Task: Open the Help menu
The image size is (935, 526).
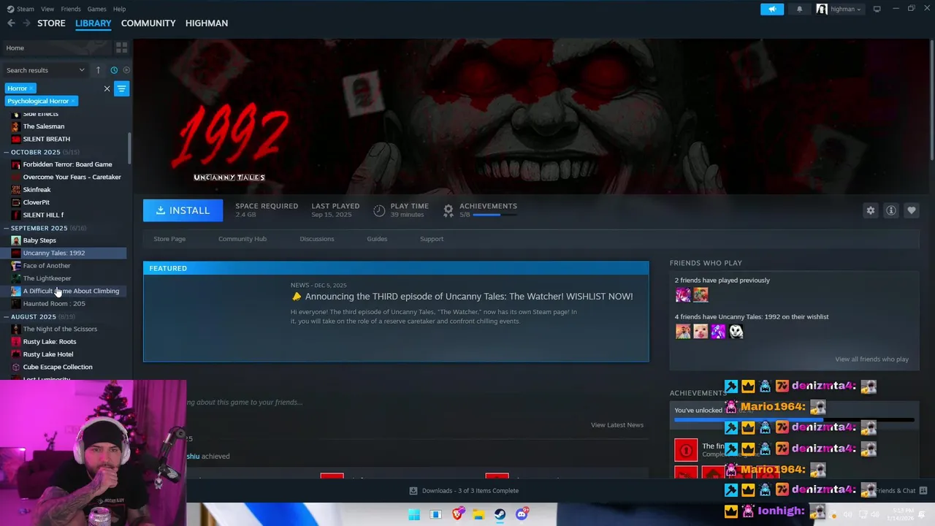Action: point(120,9)
